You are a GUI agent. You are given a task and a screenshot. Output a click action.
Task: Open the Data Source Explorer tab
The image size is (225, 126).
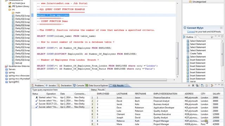tap(97, 85)
